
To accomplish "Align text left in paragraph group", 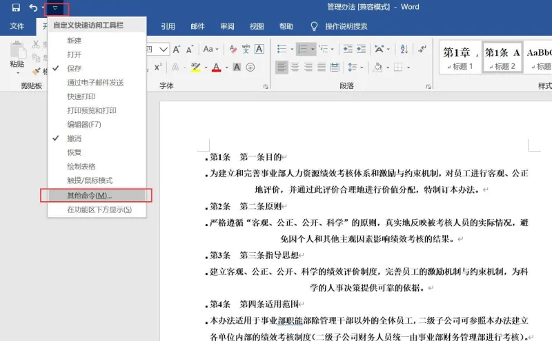I will (x=282, y=67).
